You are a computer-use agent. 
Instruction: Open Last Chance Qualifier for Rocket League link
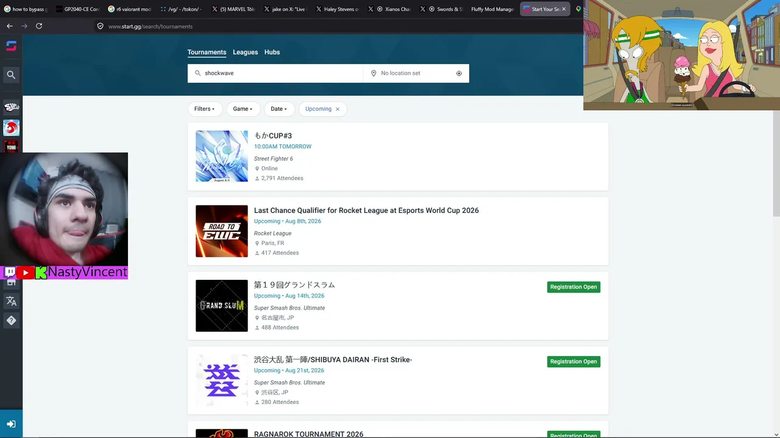point(366,210)
